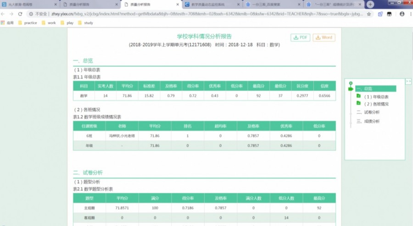Click the extension icon beside the star

[x=380, y=14]
